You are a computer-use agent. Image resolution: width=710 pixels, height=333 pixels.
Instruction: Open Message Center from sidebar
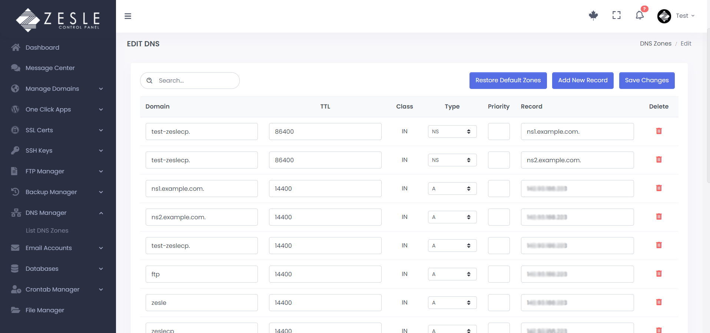click(50, 68)
